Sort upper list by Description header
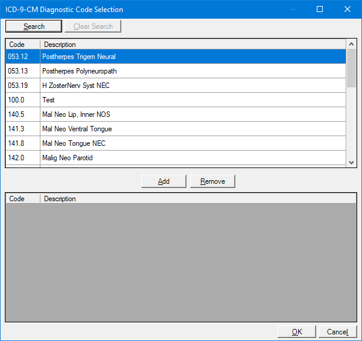 click(x=193, y=45)
